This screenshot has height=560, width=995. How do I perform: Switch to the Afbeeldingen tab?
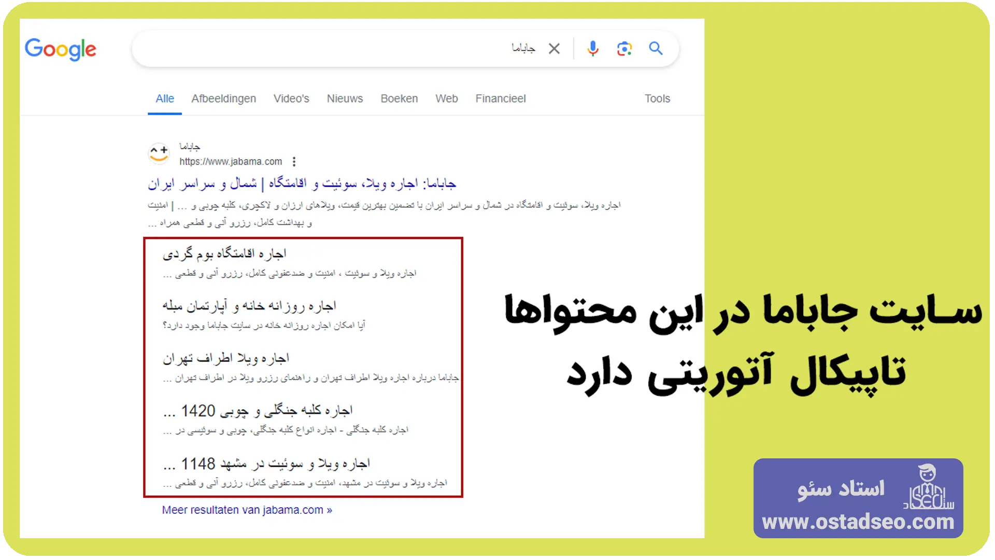click(x=223, y=99)
